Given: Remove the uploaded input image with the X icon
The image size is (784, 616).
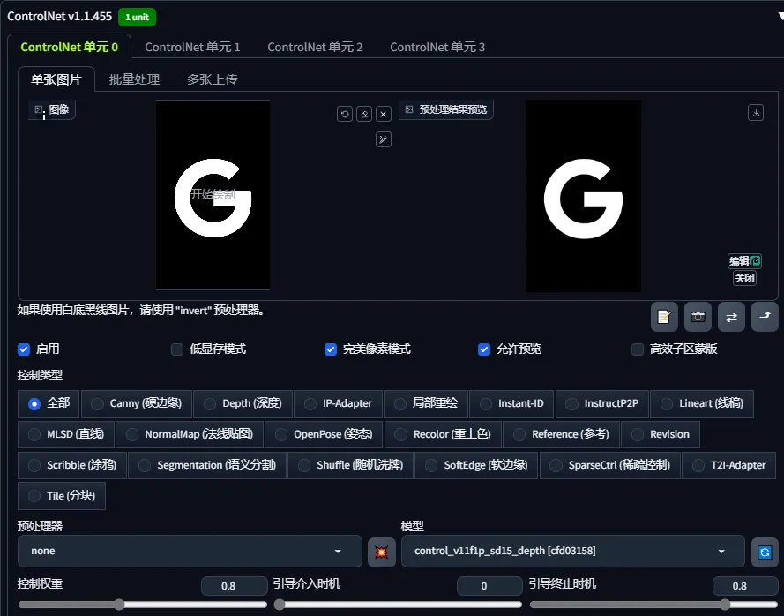Looking at the screenshot, I should (384, 114).
